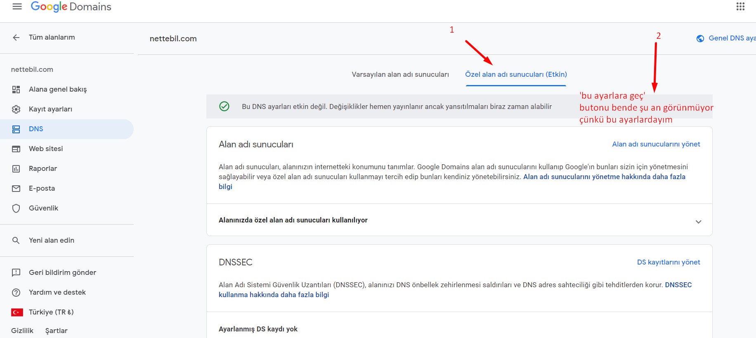This screenshot has width=756, height=338.
Task: Click DS kayıtlarını yönet link
Action: [x=669, y=262]
